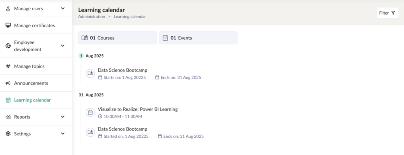
Task: Expand the Manage users chevron
Action: (63, 9)
